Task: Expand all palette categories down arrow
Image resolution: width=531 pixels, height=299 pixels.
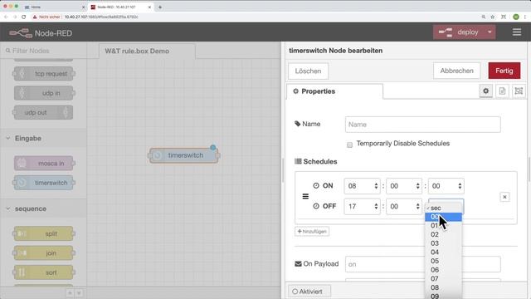Action: (79, 293)
